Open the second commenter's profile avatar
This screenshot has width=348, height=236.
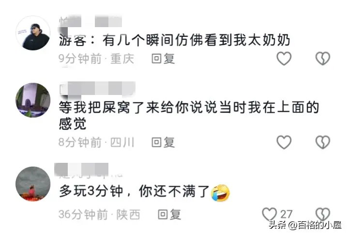[x=33, y=100]
